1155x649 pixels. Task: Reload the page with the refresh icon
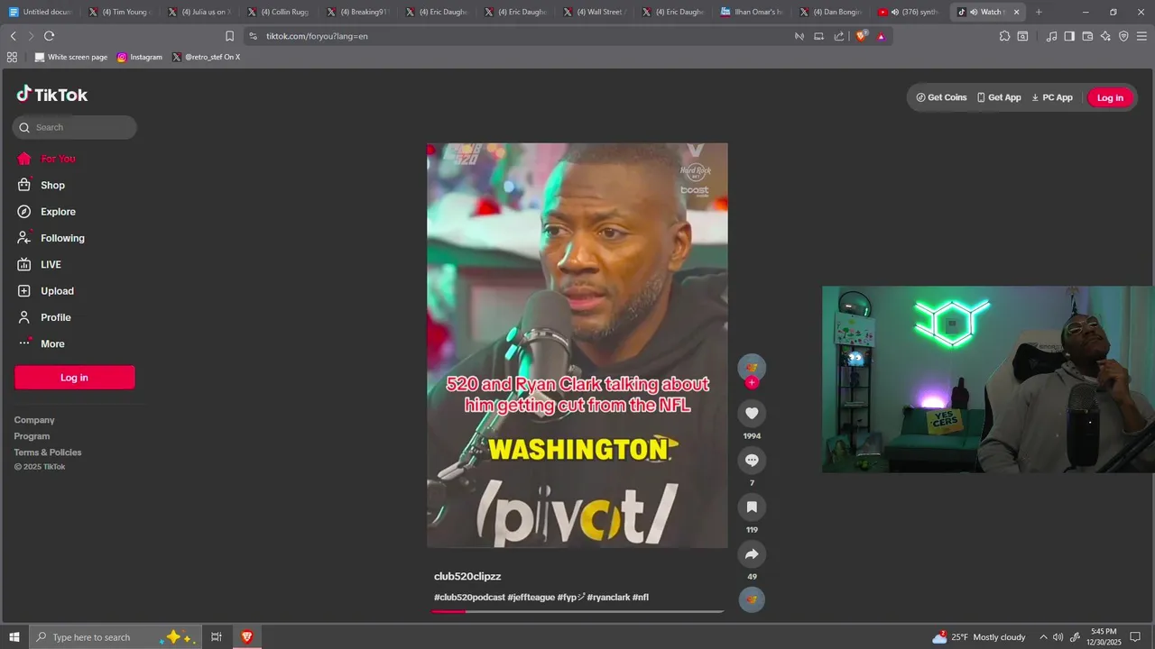tap(49, 36)
